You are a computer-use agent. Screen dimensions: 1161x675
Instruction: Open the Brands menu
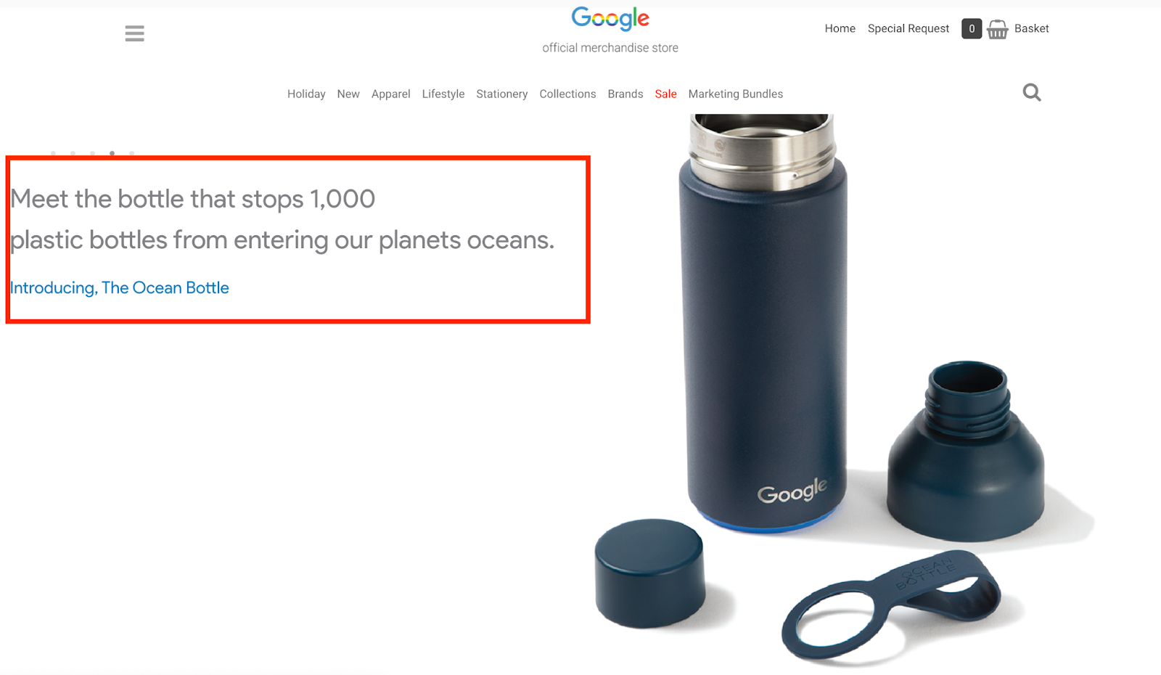coord(625,94)
